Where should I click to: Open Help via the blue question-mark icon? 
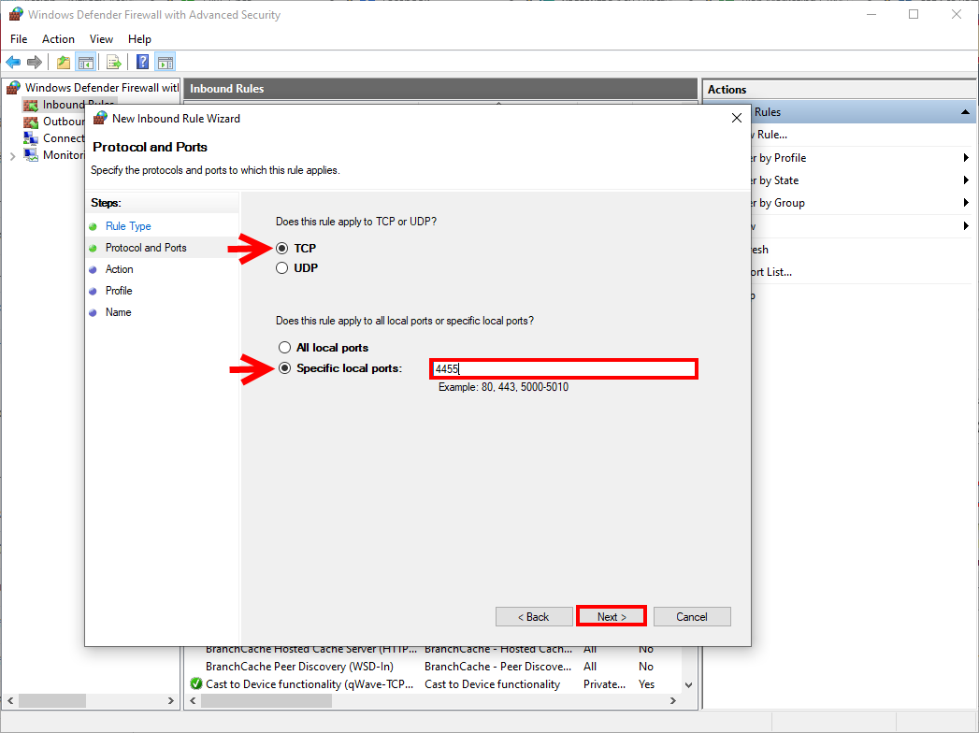coord(142,62)
